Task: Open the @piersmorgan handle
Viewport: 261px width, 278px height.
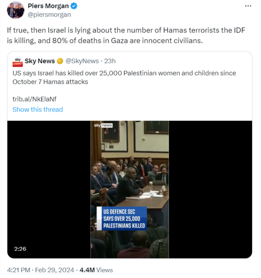Action: coord(49,14)
